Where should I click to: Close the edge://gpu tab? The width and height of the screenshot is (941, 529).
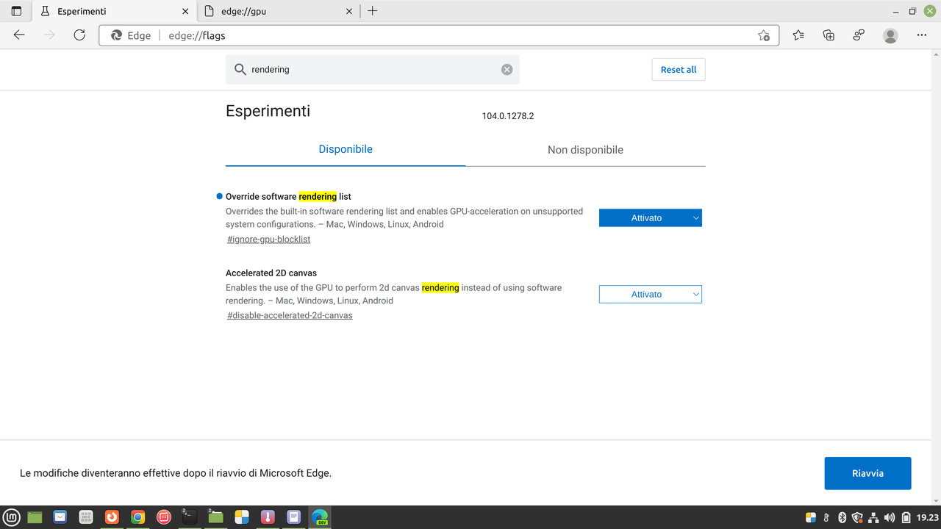[350, 11]
